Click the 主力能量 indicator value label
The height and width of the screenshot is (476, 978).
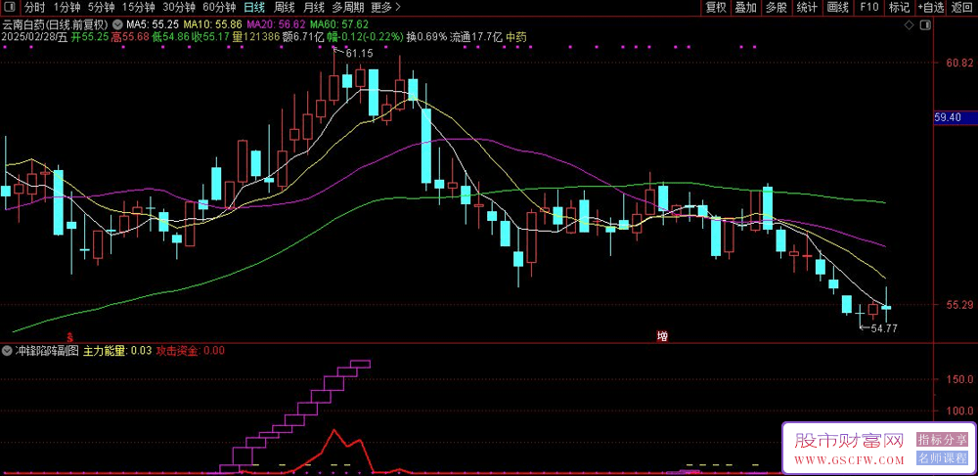117,351
